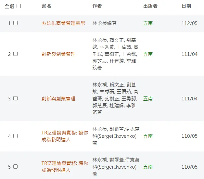204x179 pixels.
Task: Click the 書名 column header
Action: coord(46,6)
